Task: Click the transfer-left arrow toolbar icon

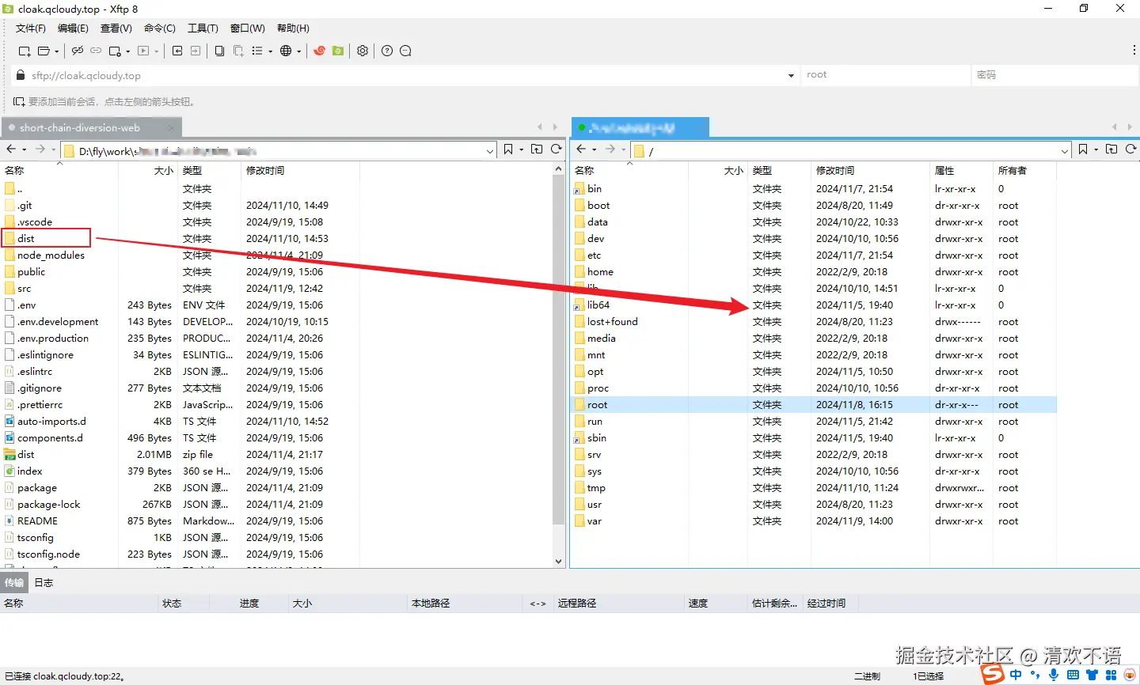Action: point(177,51)
